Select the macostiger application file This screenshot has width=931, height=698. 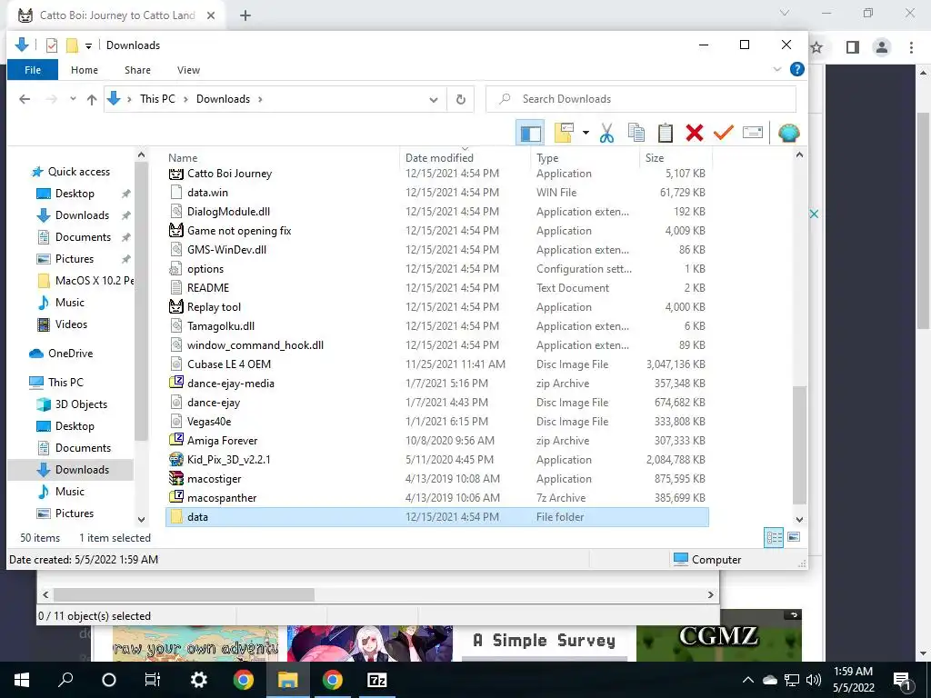pyautogui.click(x=437, y=478)
